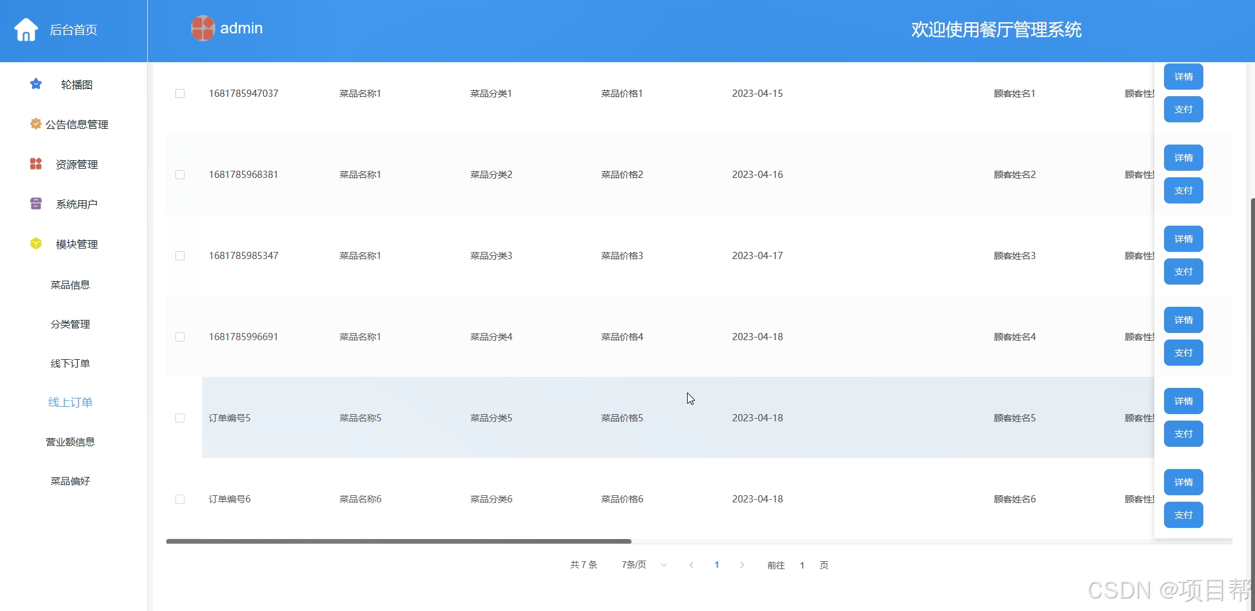This screenshot has width=1255, height=611.
Task: Click the yellow cube icon for 模块管理
Action: click(36, 243)
